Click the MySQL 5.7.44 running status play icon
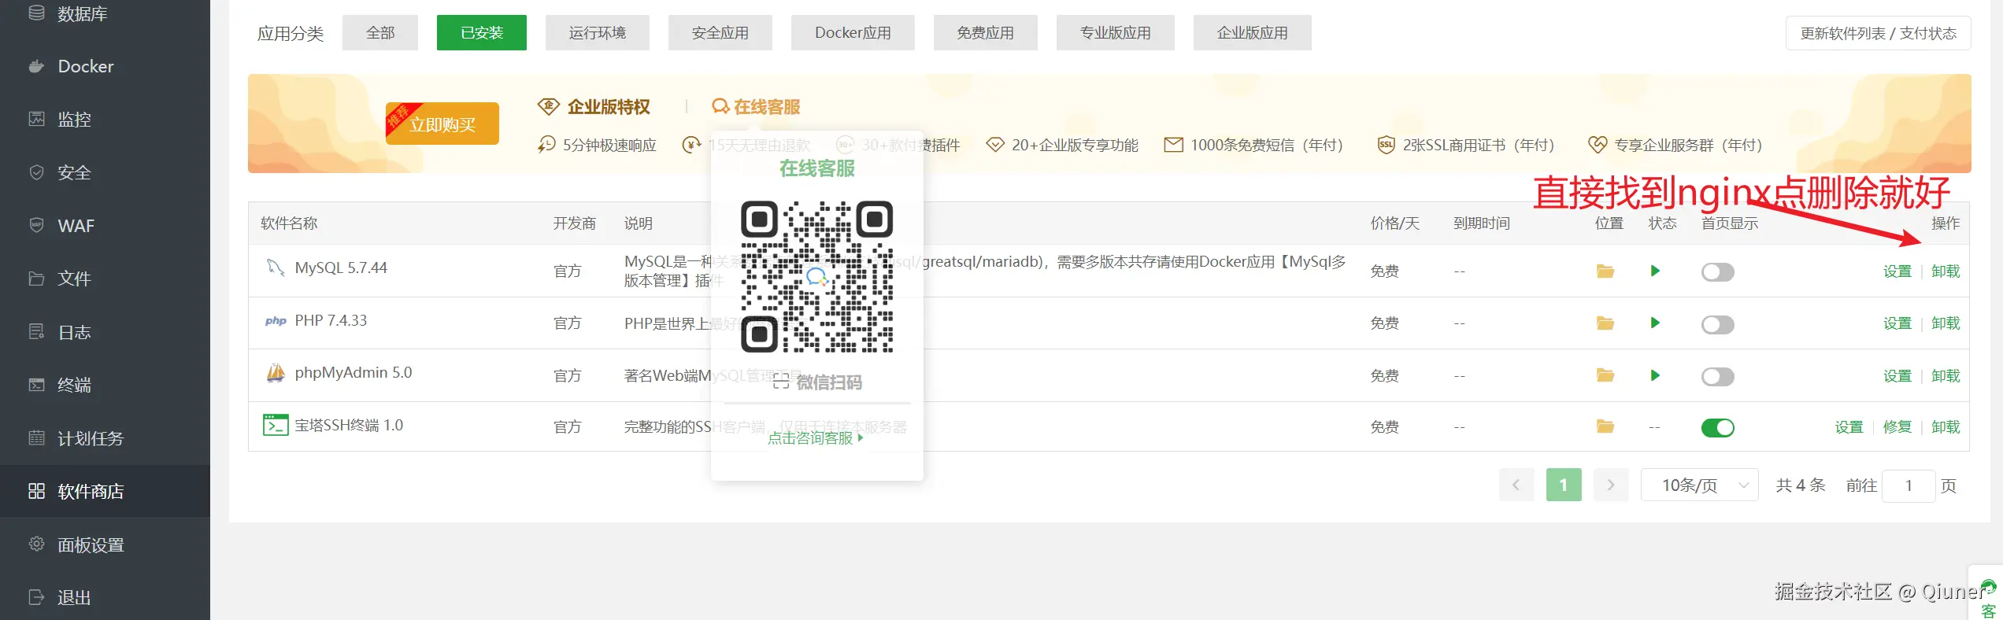Screen dimensions: 2003x620 [x=1655, y=271]
